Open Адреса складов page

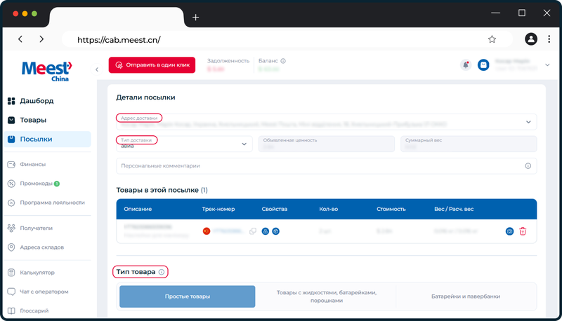42,247
